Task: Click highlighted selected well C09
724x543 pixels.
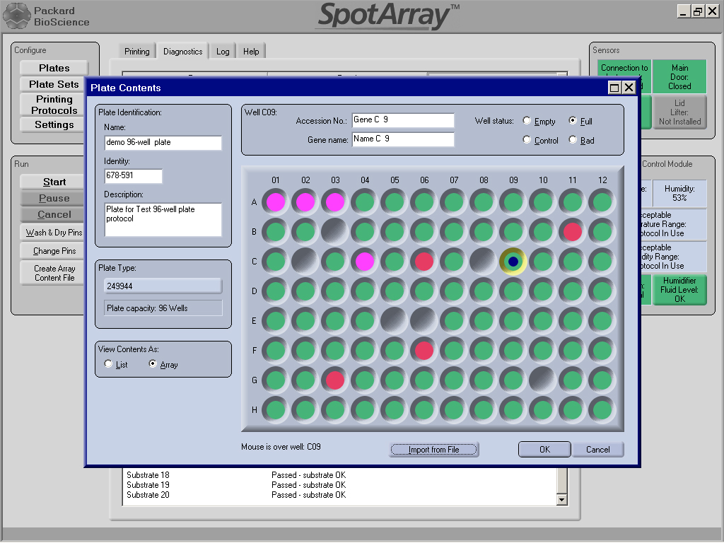Action: tap(513, 262)
